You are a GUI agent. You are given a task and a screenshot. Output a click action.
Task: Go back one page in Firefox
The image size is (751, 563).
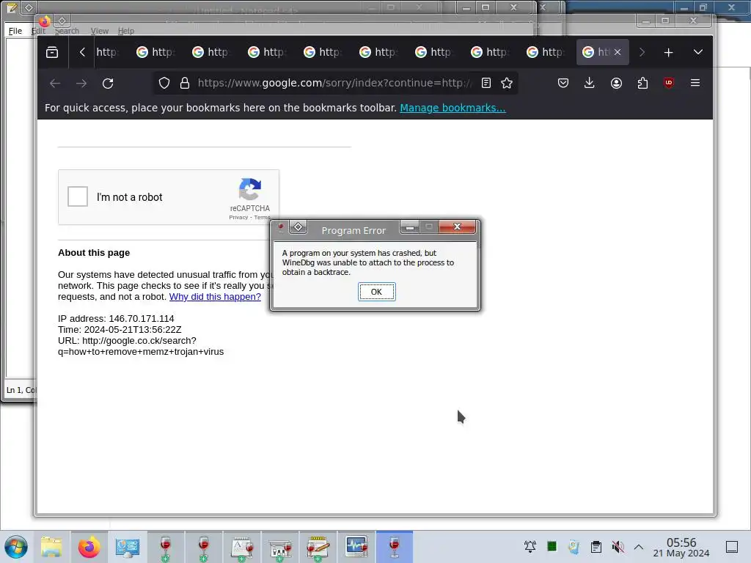click(x=55, y=84)
